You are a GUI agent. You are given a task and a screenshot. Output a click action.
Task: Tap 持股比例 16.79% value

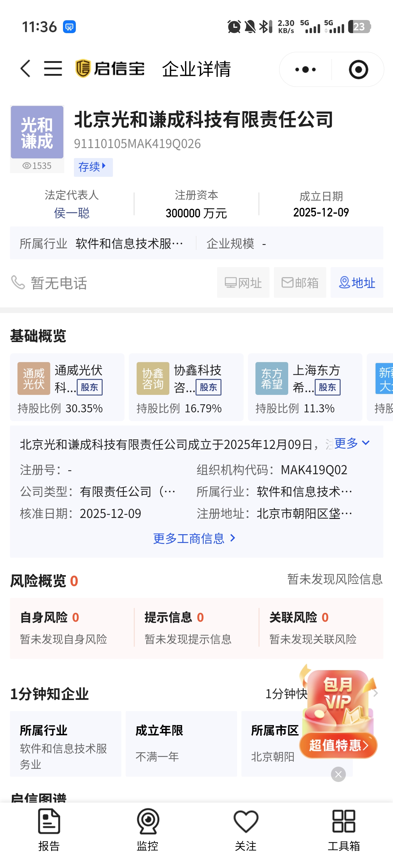click(x=203, y=408)
